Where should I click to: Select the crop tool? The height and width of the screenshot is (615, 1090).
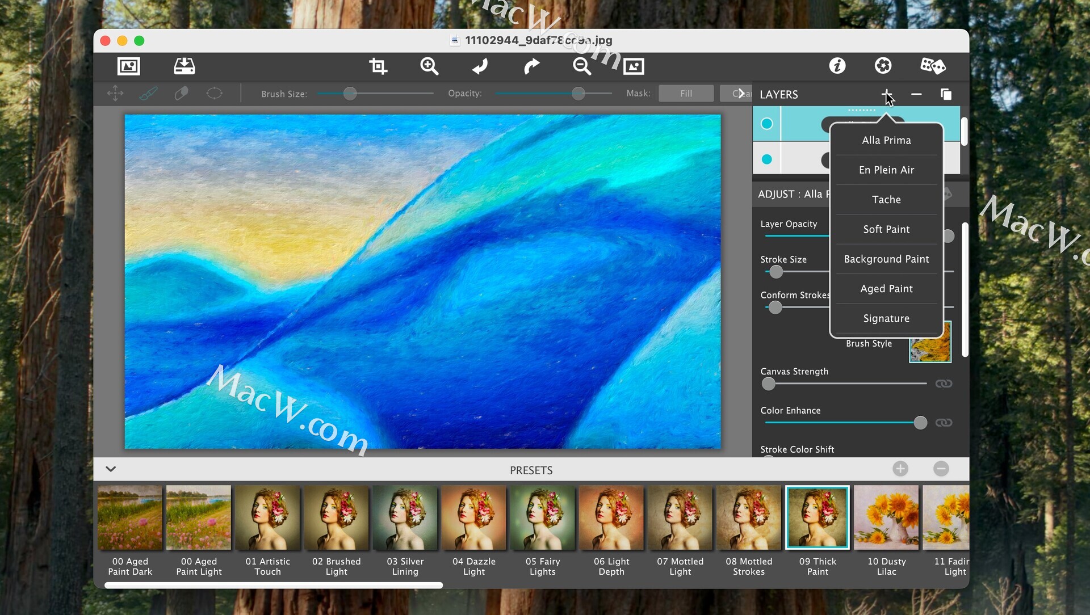click(378, 66)
